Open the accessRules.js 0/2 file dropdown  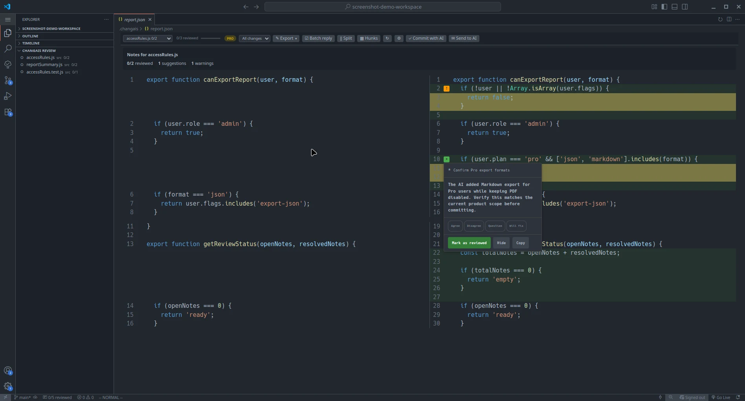click(147, 39)
